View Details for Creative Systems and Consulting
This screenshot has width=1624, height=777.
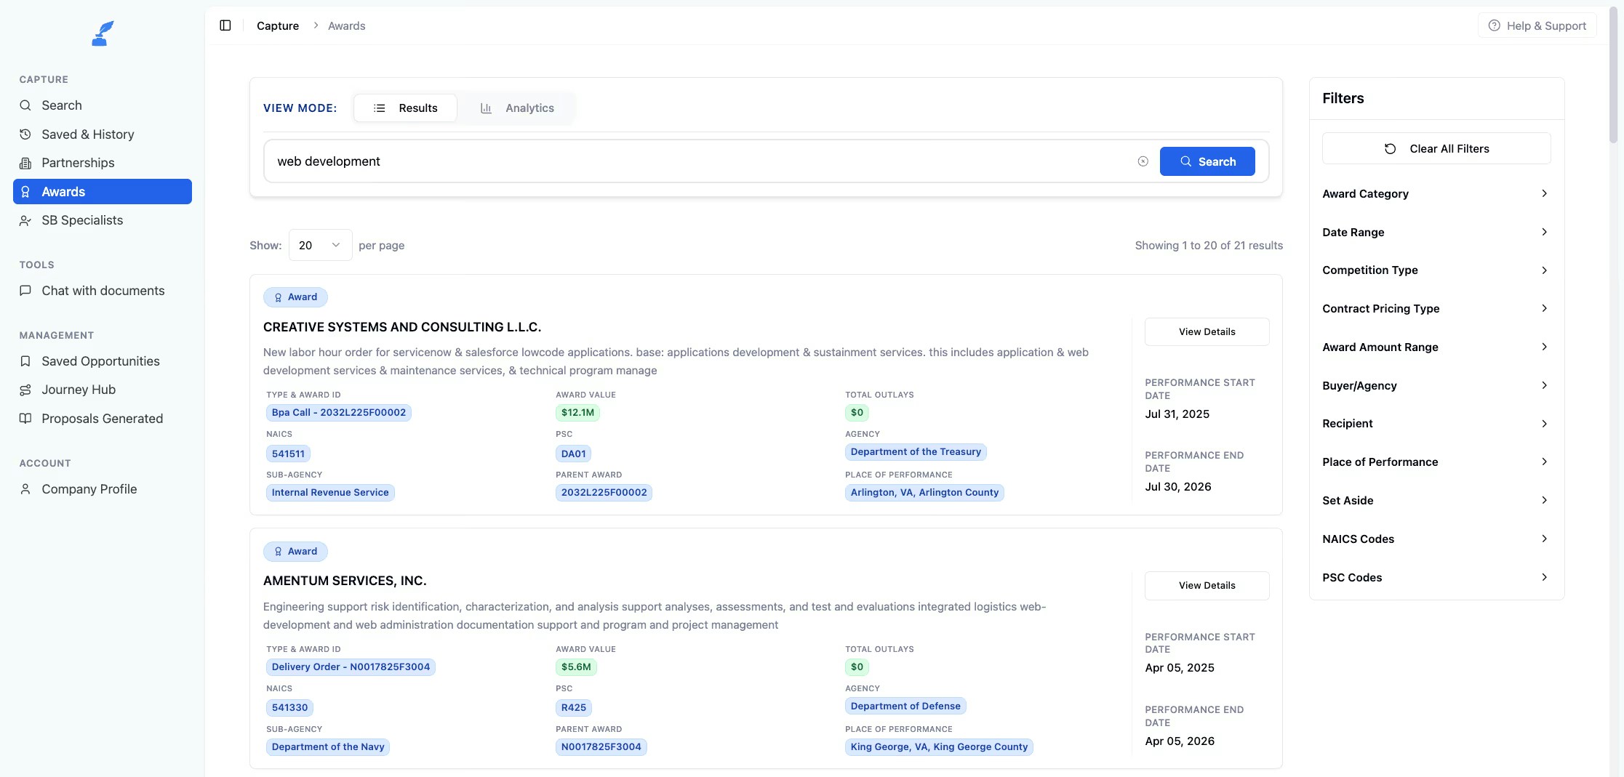tap(1207, 331)
